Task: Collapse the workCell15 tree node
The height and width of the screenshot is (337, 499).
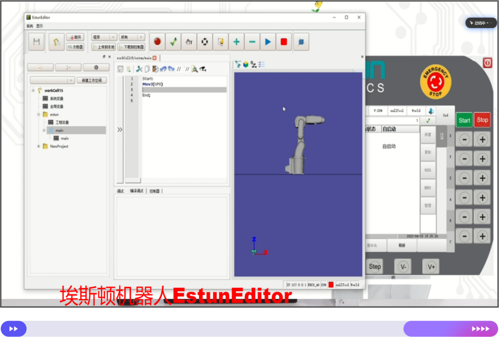Action: click(33, 91)
